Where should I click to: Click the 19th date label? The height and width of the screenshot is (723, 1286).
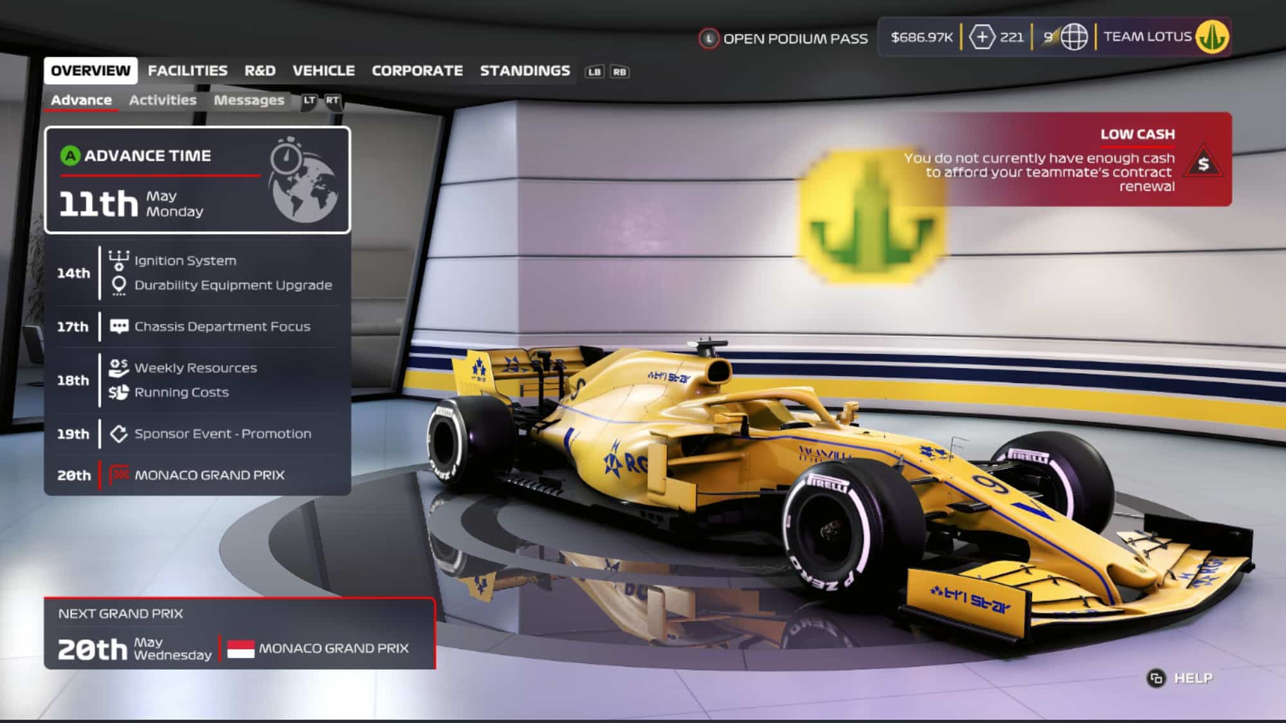tap(73, 434)
